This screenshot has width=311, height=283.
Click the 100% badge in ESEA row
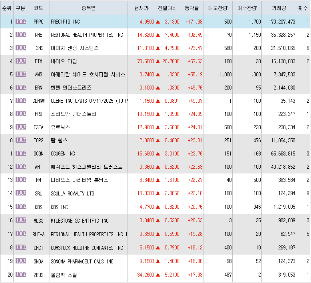[21, 127]
